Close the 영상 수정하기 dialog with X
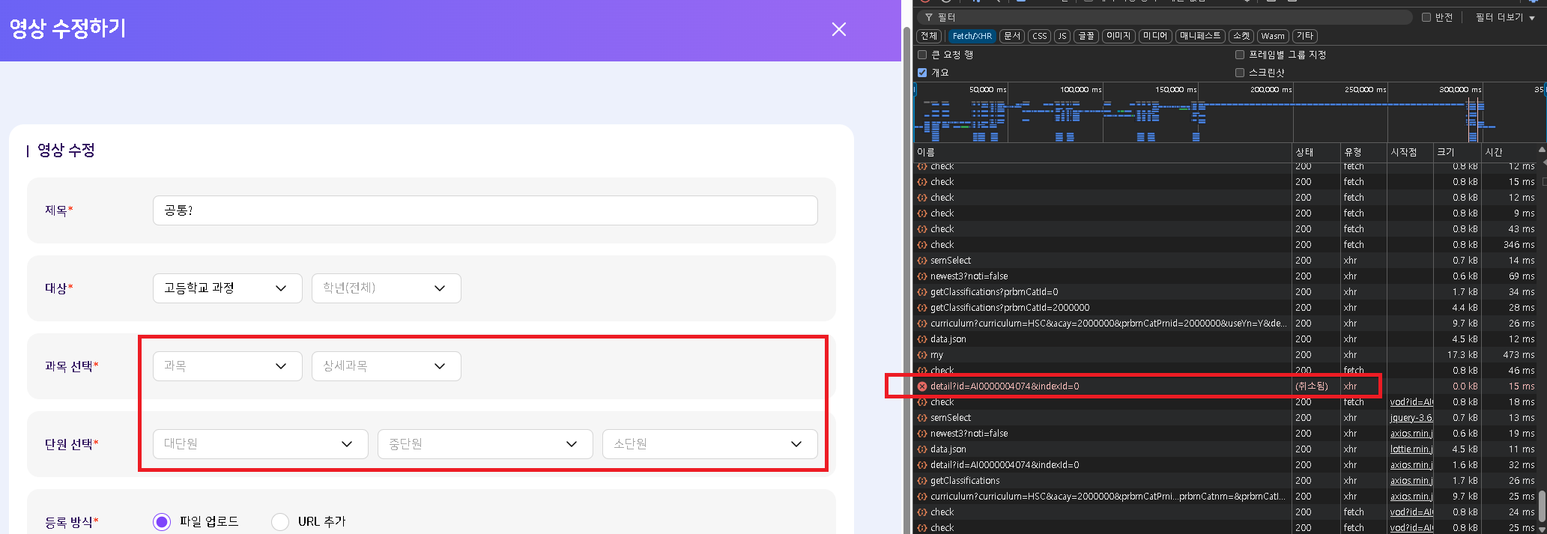The image size is (1547, 534). pos(838,29)
